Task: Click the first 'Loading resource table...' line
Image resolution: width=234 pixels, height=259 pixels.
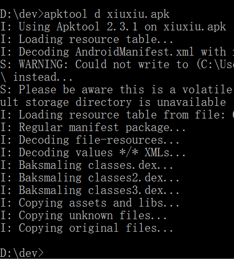Action: click(x=86, y=39)
